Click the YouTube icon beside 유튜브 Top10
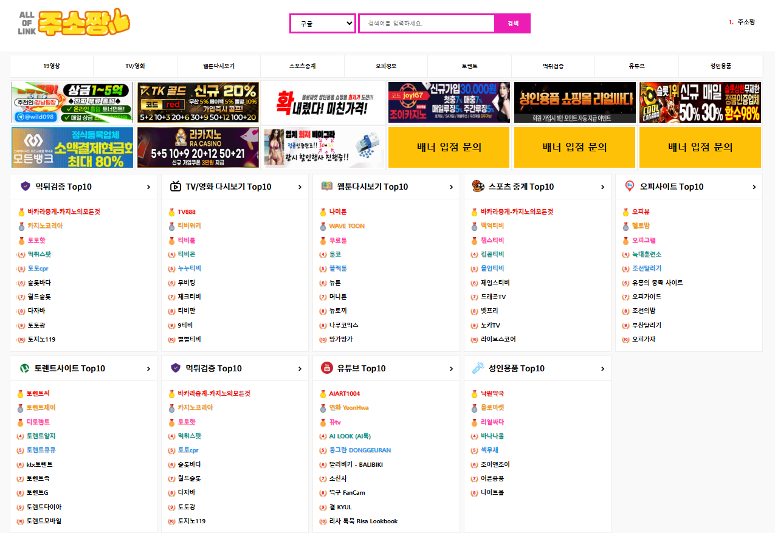 tap(326, 368)
